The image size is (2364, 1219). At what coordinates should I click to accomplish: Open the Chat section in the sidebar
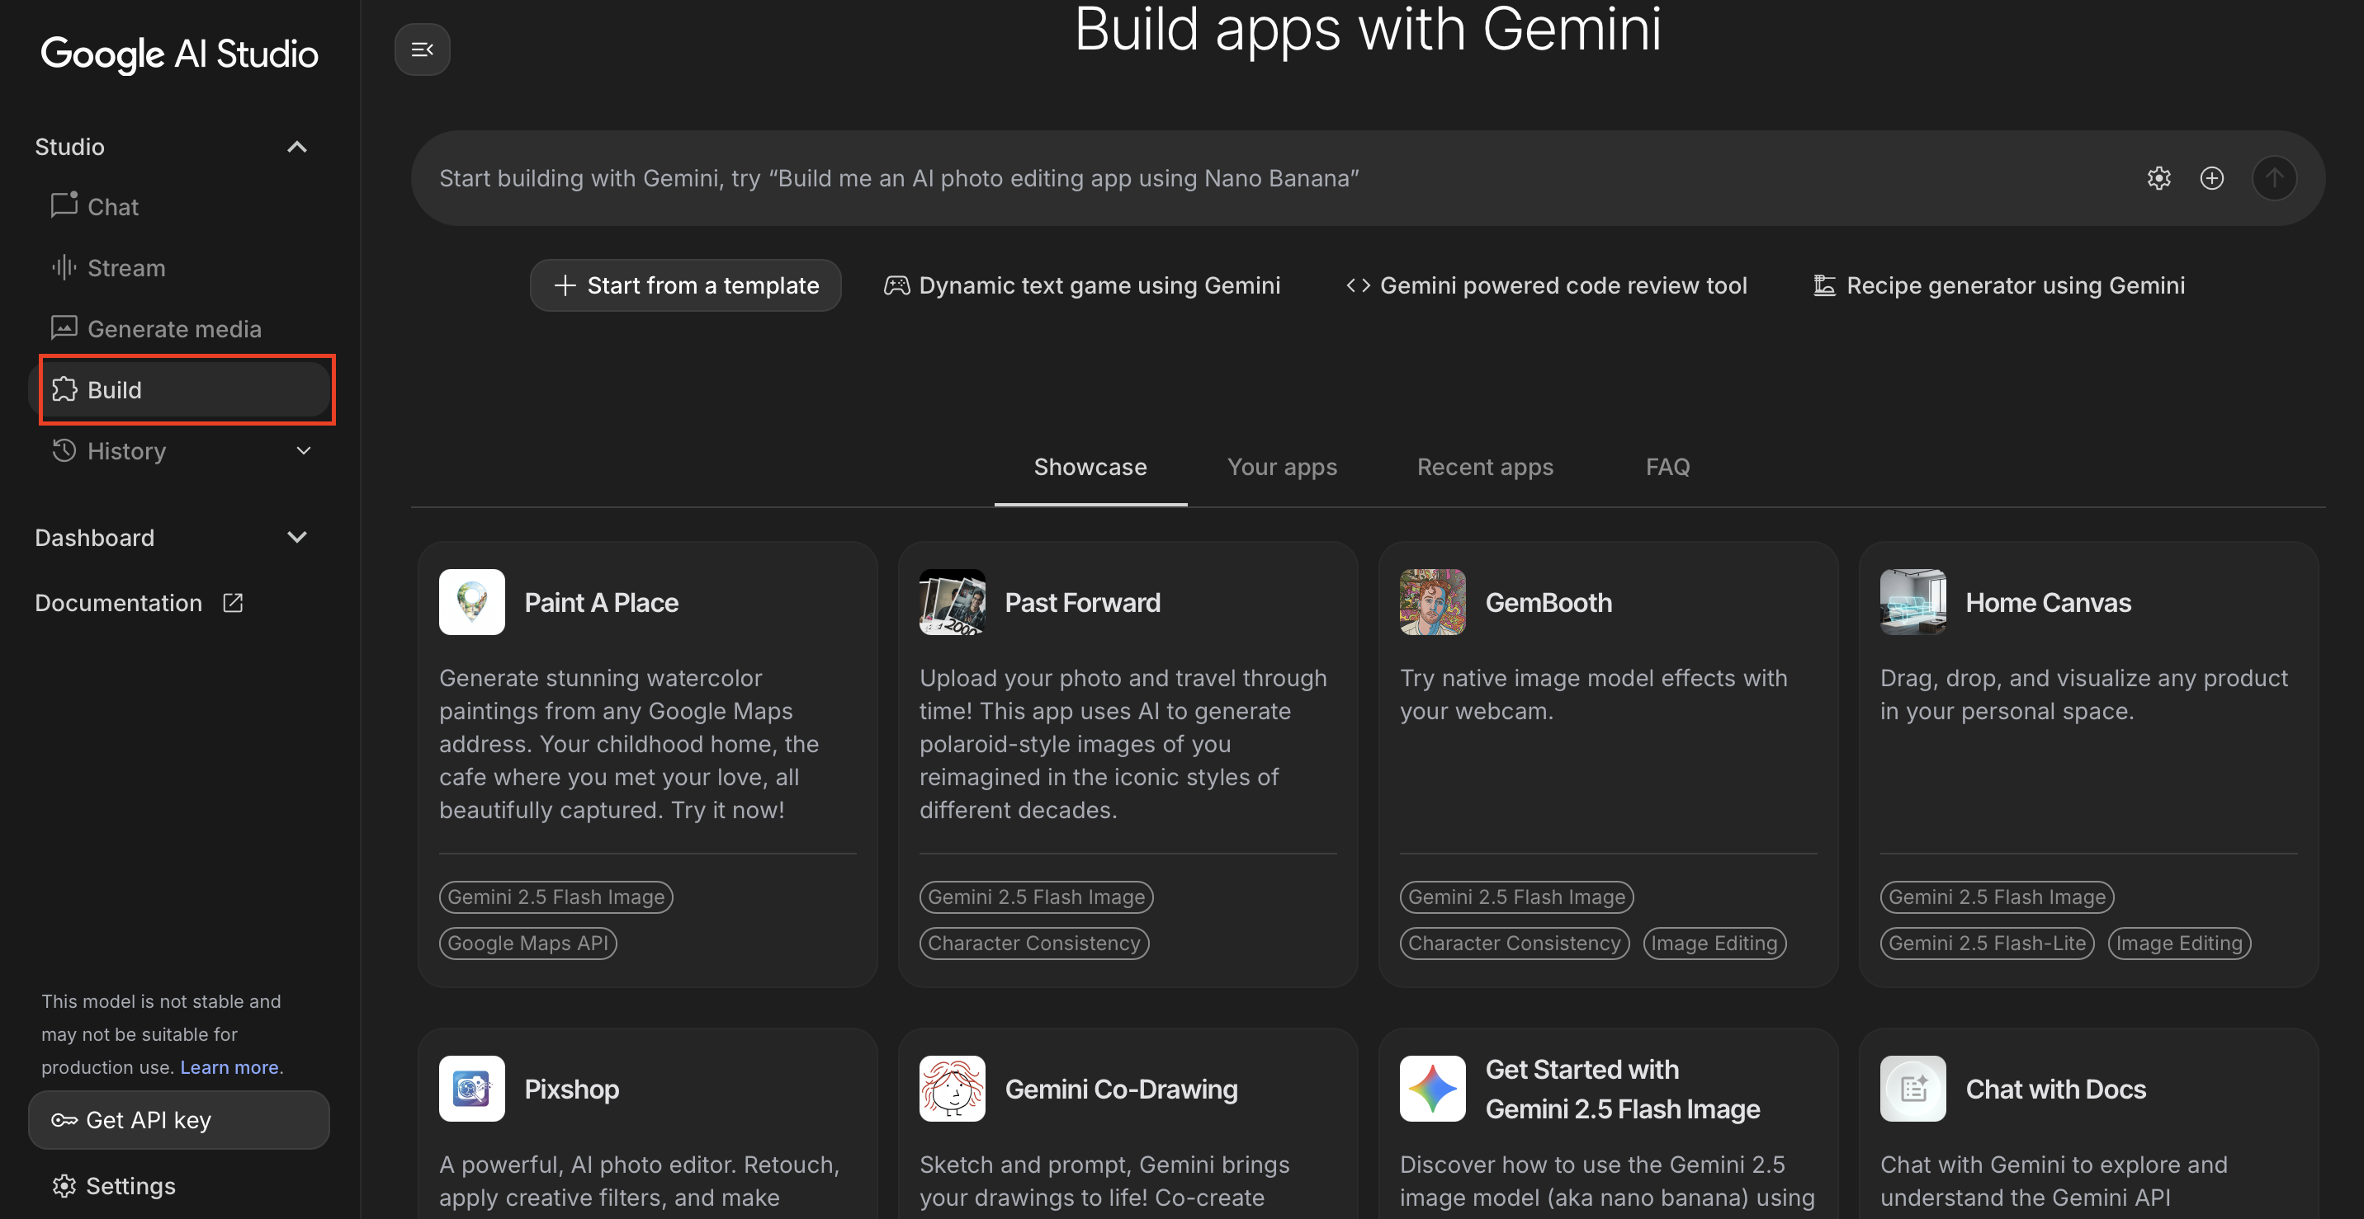(112, 206)
